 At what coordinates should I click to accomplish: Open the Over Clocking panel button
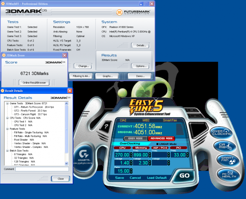point(222,133)
